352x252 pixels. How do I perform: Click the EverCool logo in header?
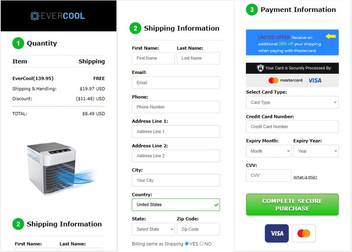tap(57, 16)
